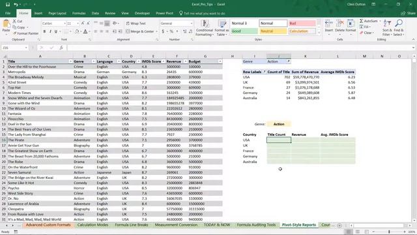Click the Insert Function fx icon
This screenshot has height=235, width=417.
click(x=61, y=48)
